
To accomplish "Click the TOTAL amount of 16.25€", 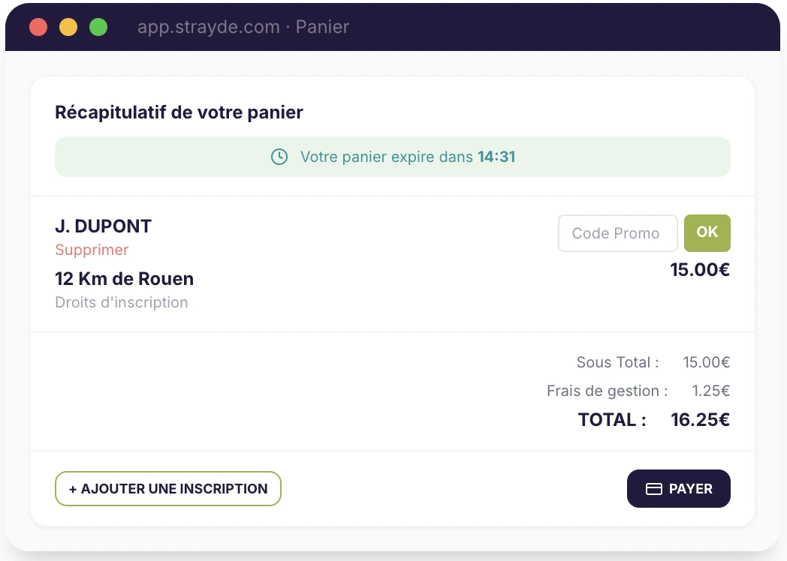I will click(x=700, y=419).
